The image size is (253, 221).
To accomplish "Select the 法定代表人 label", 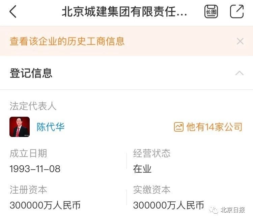I will click(33, 106).
